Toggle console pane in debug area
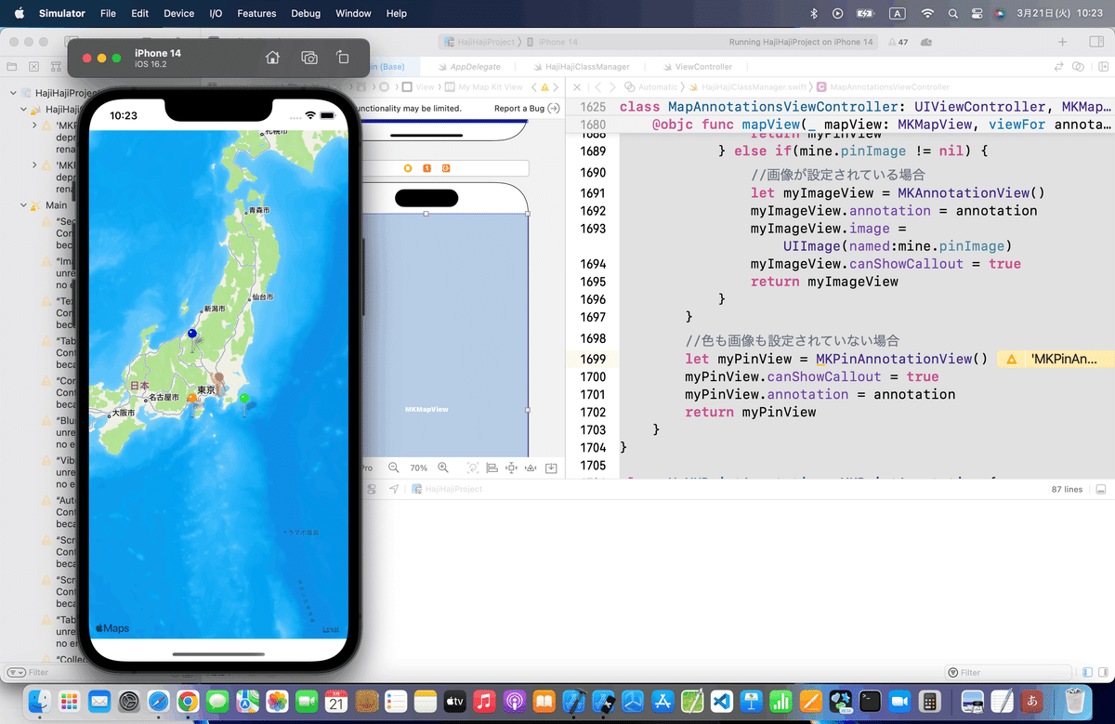1115x724 pixels. [1102, 672]
